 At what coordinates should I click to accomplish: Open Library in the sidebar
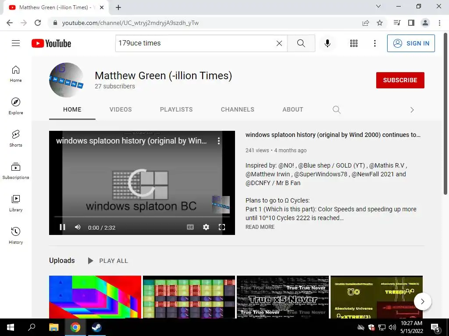(x=16, y=203)
